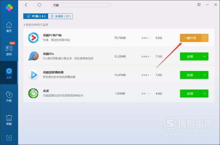Expand dropdown arrow beside 一键升级
Screen dimensions: 220x145
click(205, 38)
